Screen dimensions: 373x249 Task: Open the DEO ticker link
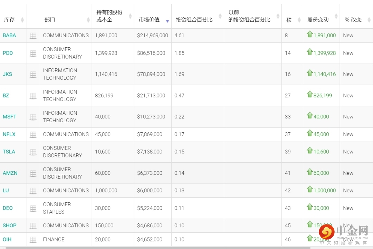[8, 208]
